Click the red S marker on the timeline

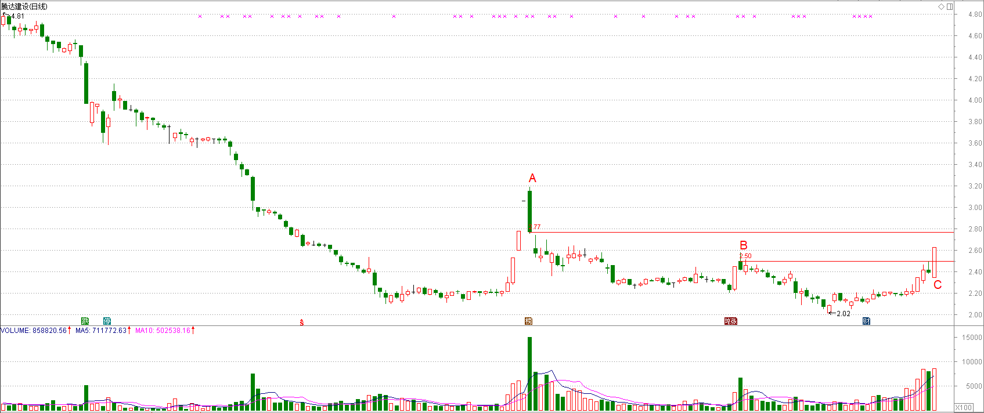(x=301, y=323)
